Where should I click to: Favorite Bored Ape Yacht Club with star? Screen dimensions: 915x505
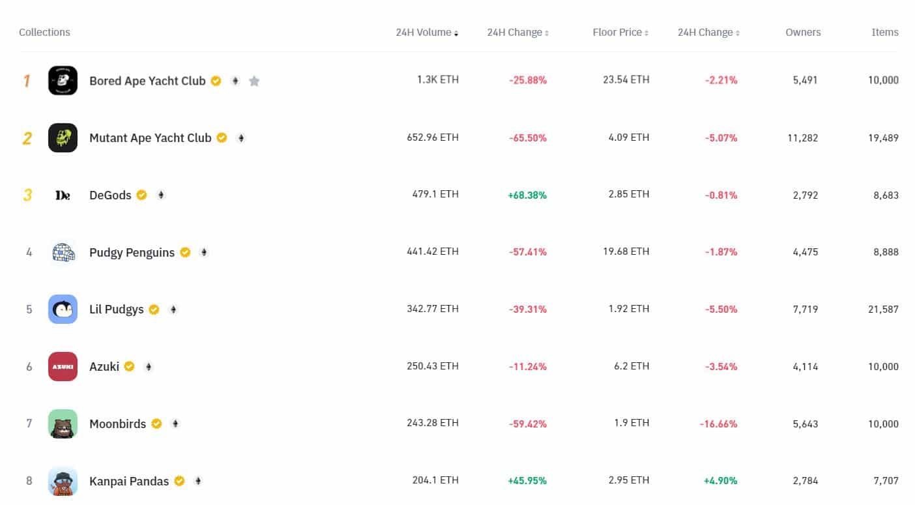[254, 81]
